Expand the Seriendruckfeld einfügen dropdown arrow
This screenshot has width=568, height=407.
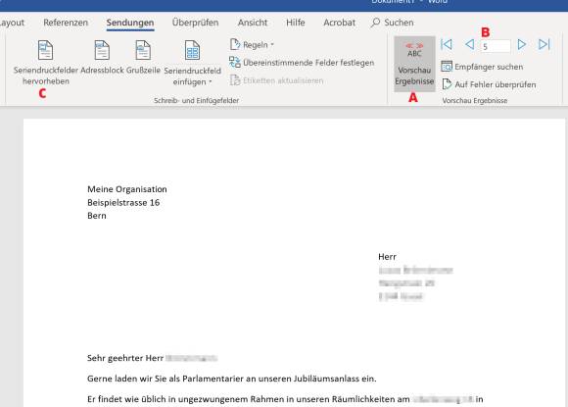pos(211,82)
